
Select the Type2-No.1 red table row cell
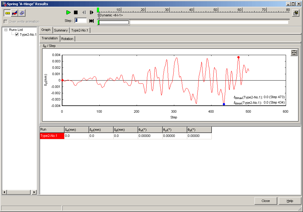point(52,136)
